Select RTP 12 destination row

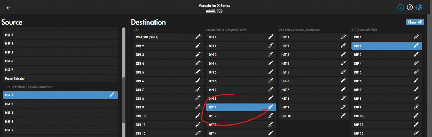(x=386, y=133)
